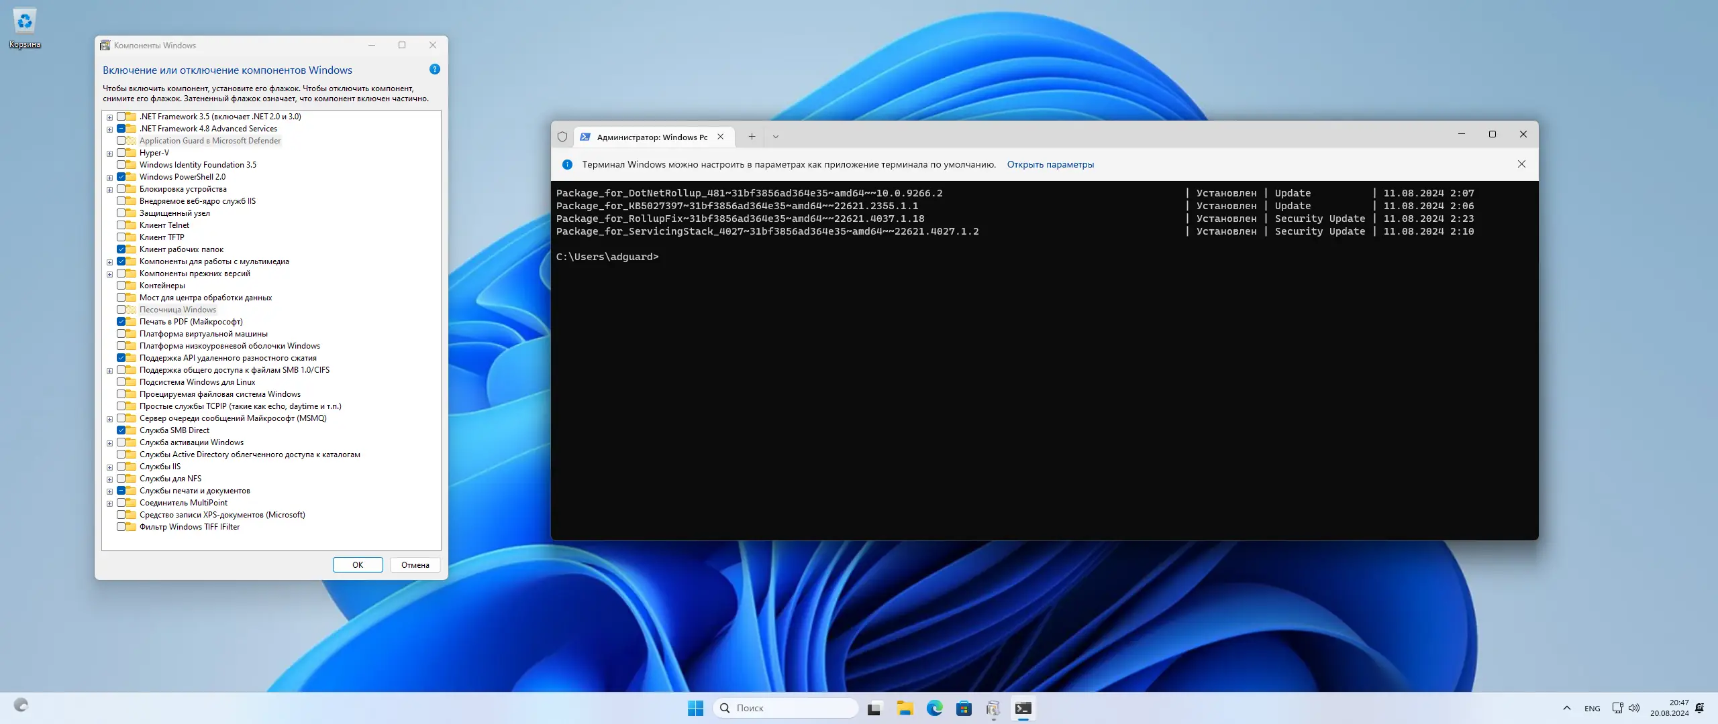Image resolution: width=1718 pixels, height=724 pixels.
Task: Show hidden system tray icons
Action: (x=1566, y=708)
